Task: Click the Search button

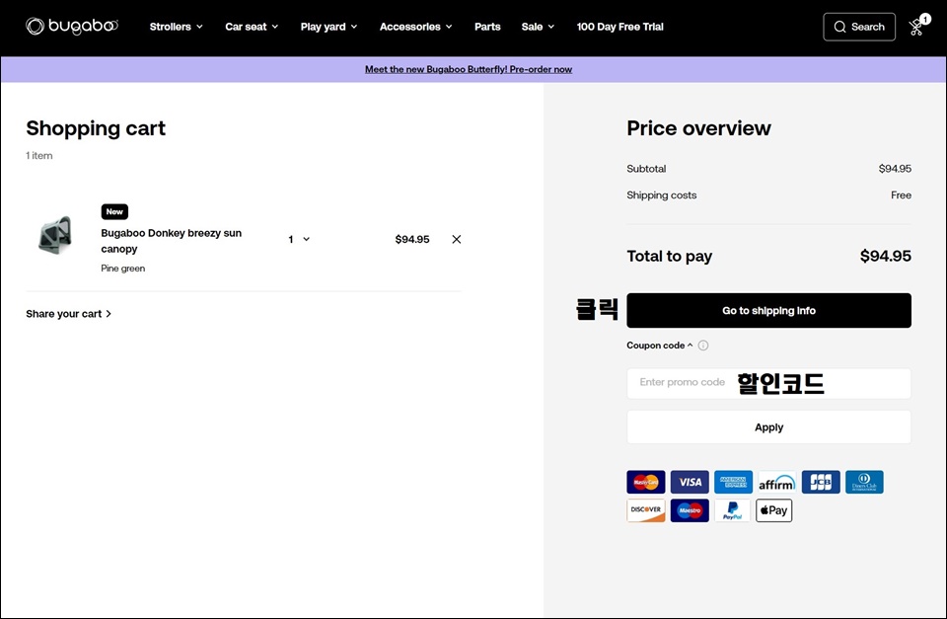Action: point(859,27)
